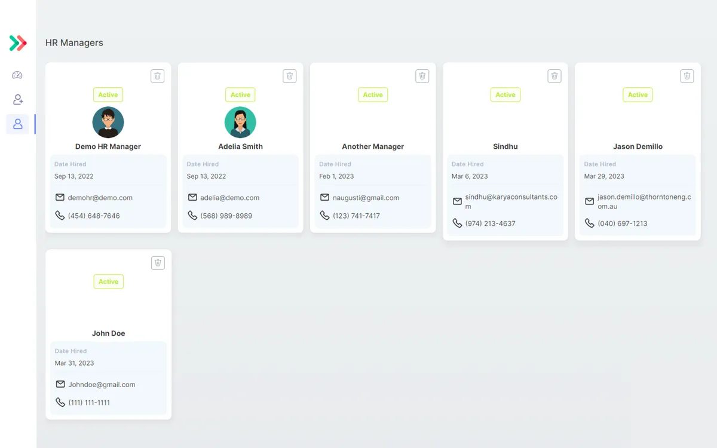Viewport: 717px width, 448px height.
Task: Delete Jason Demillo card via trash icon
Action: click(687, 76)
